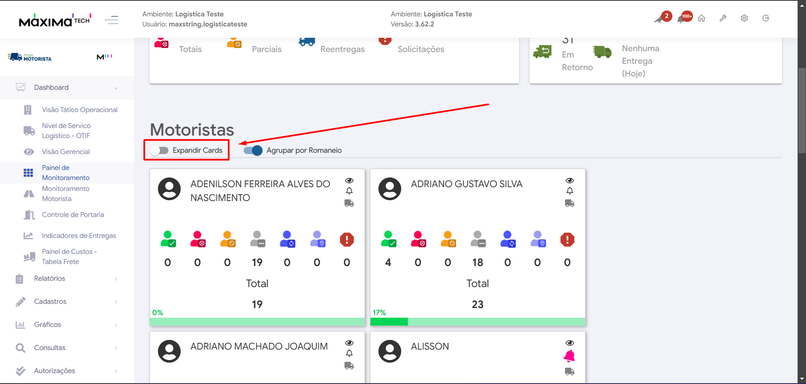Click gray pending icon on Adriano Gustavo card
The width and height of the screenshot is (806, 384).
pyautogui.click(x=478, y=239)
